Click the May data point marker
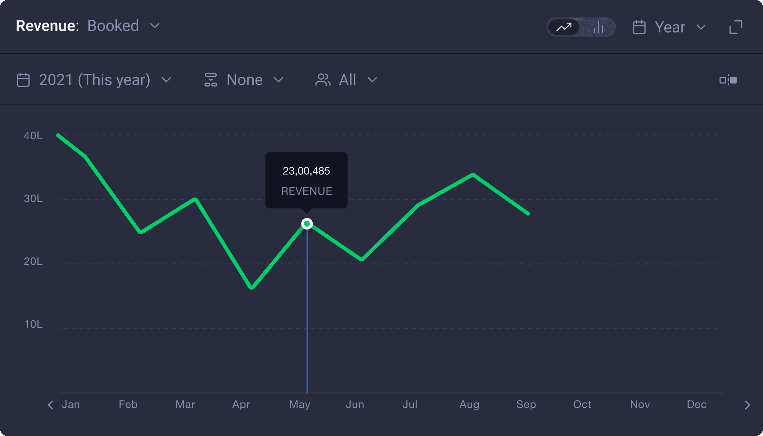Image resolution: width=763 pixels, height=436 pixels. [307, 224]
